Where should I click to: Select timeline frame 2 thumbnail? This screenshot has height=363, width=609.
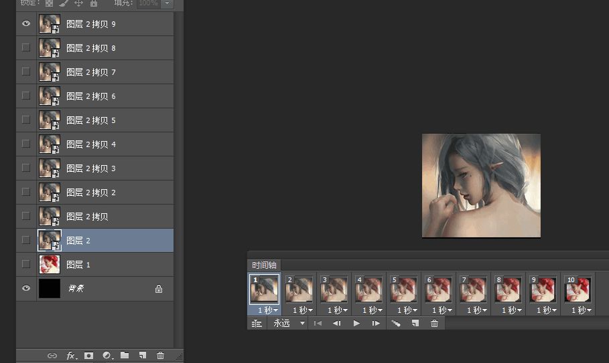[x=299, y=289]
